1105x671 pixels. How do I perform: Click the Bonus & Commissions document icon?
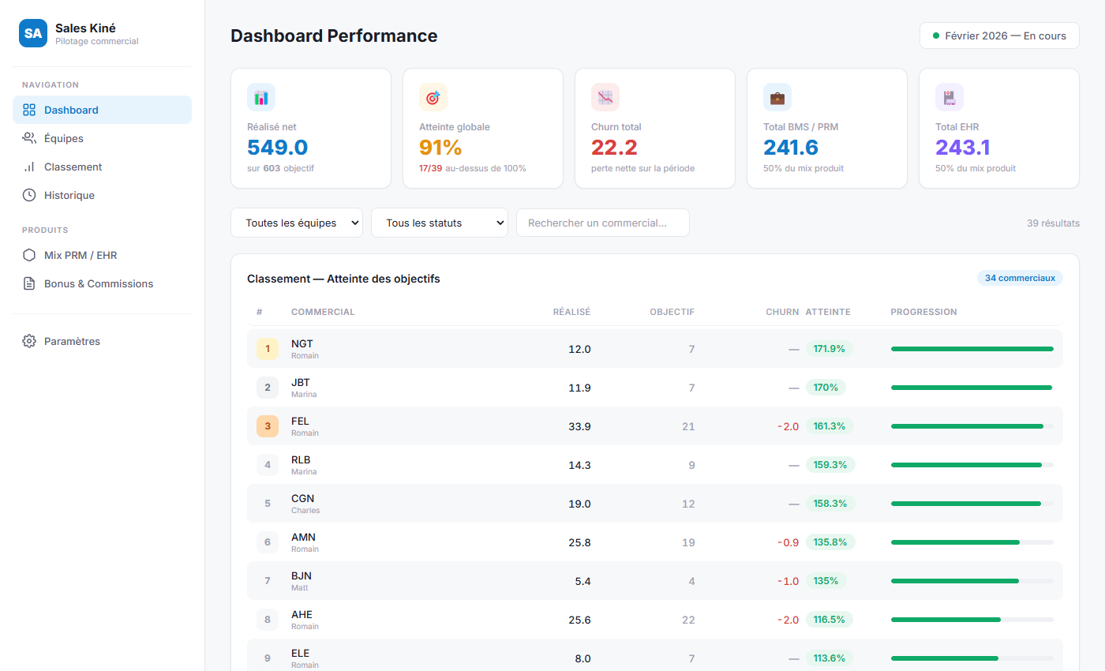pyautogui.click(x=28, y=283)
